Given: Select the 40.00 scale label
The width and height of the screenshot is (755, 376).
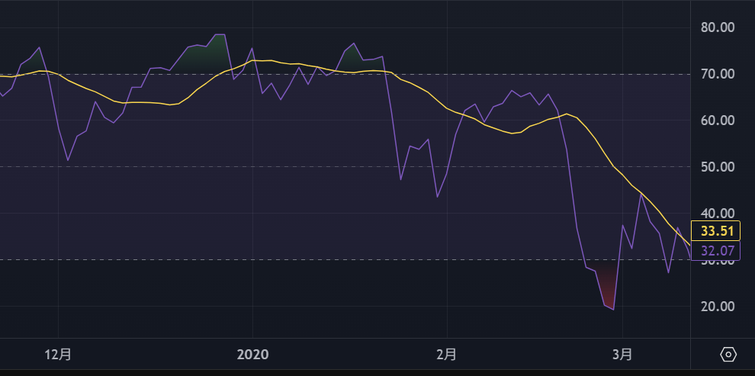Looking at the screenshot, I should click(x=716, y=214).
